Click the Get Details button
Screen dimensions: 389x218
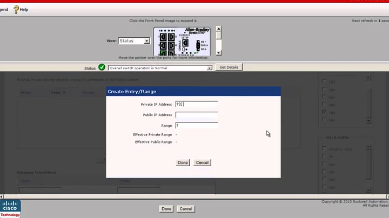click(x=229, y=67)
